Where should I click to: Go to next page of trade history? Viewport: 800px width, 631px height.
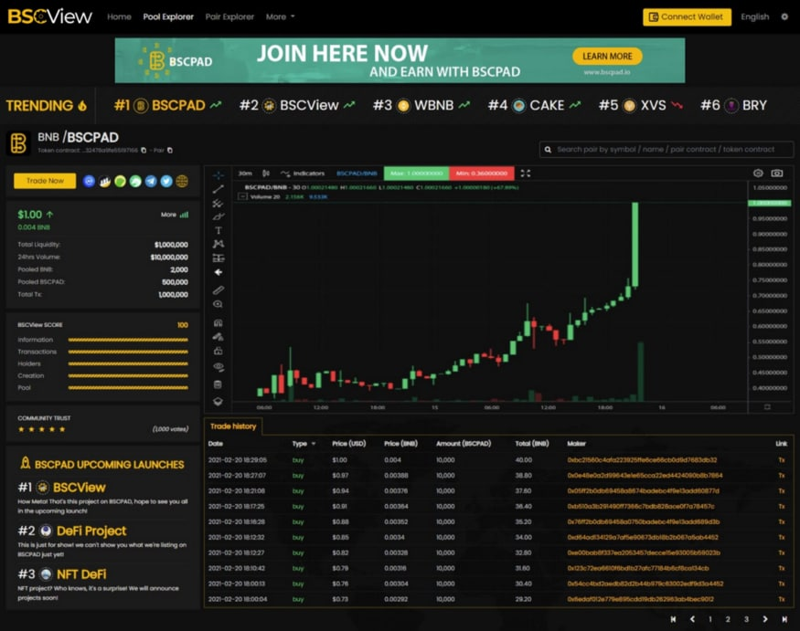pyautogui.click(x=764, y=619)
